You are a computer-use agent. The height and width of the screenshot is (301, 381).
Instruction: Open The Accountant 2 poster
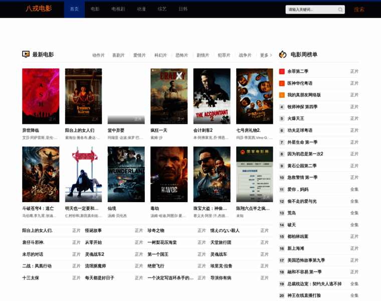coord(212,96)
